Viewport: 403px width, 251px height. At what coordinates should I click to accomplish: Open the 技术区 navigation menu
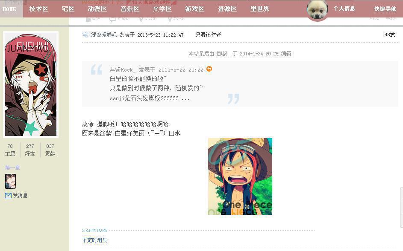[39, 9]
